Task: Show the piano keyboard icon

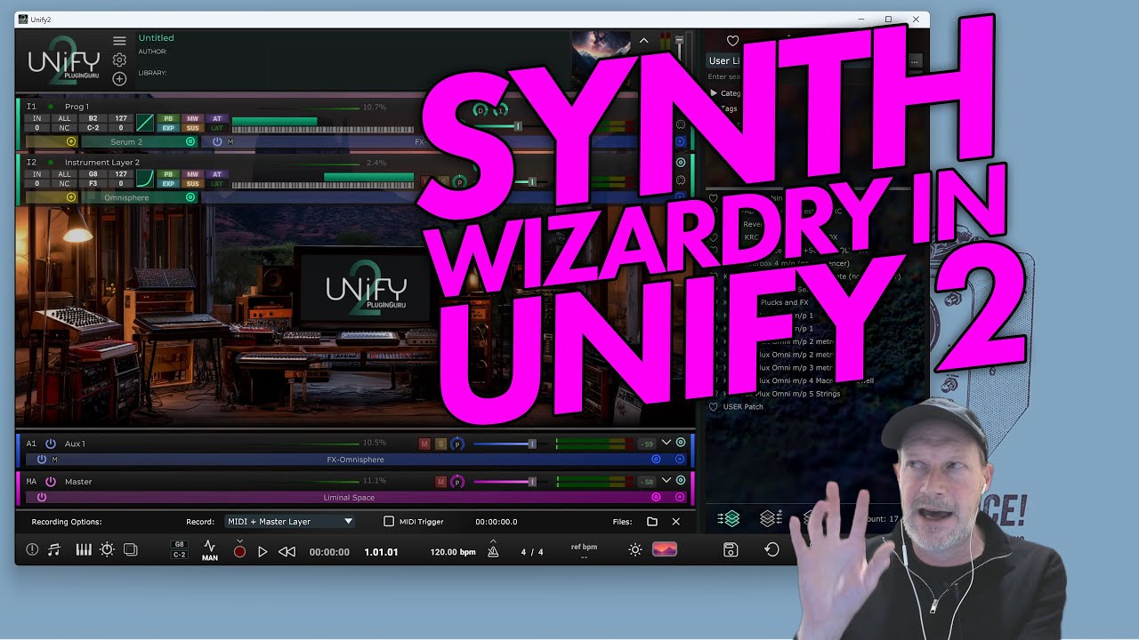Action: click(x=84, y=550)
